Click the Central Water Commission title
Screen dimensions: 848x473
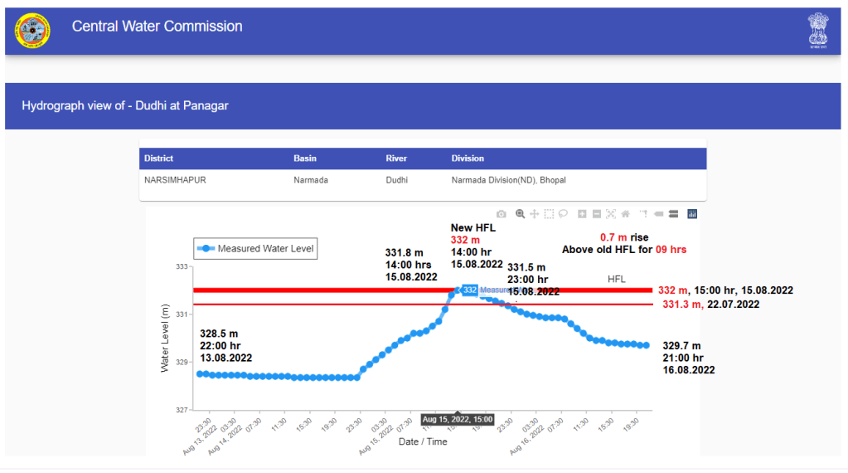click(x=157, y=27)
